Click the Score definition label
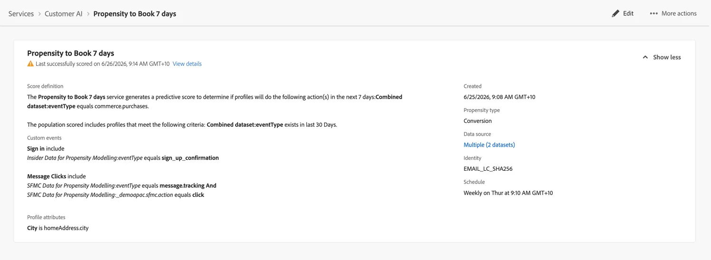 click(45, 86)
